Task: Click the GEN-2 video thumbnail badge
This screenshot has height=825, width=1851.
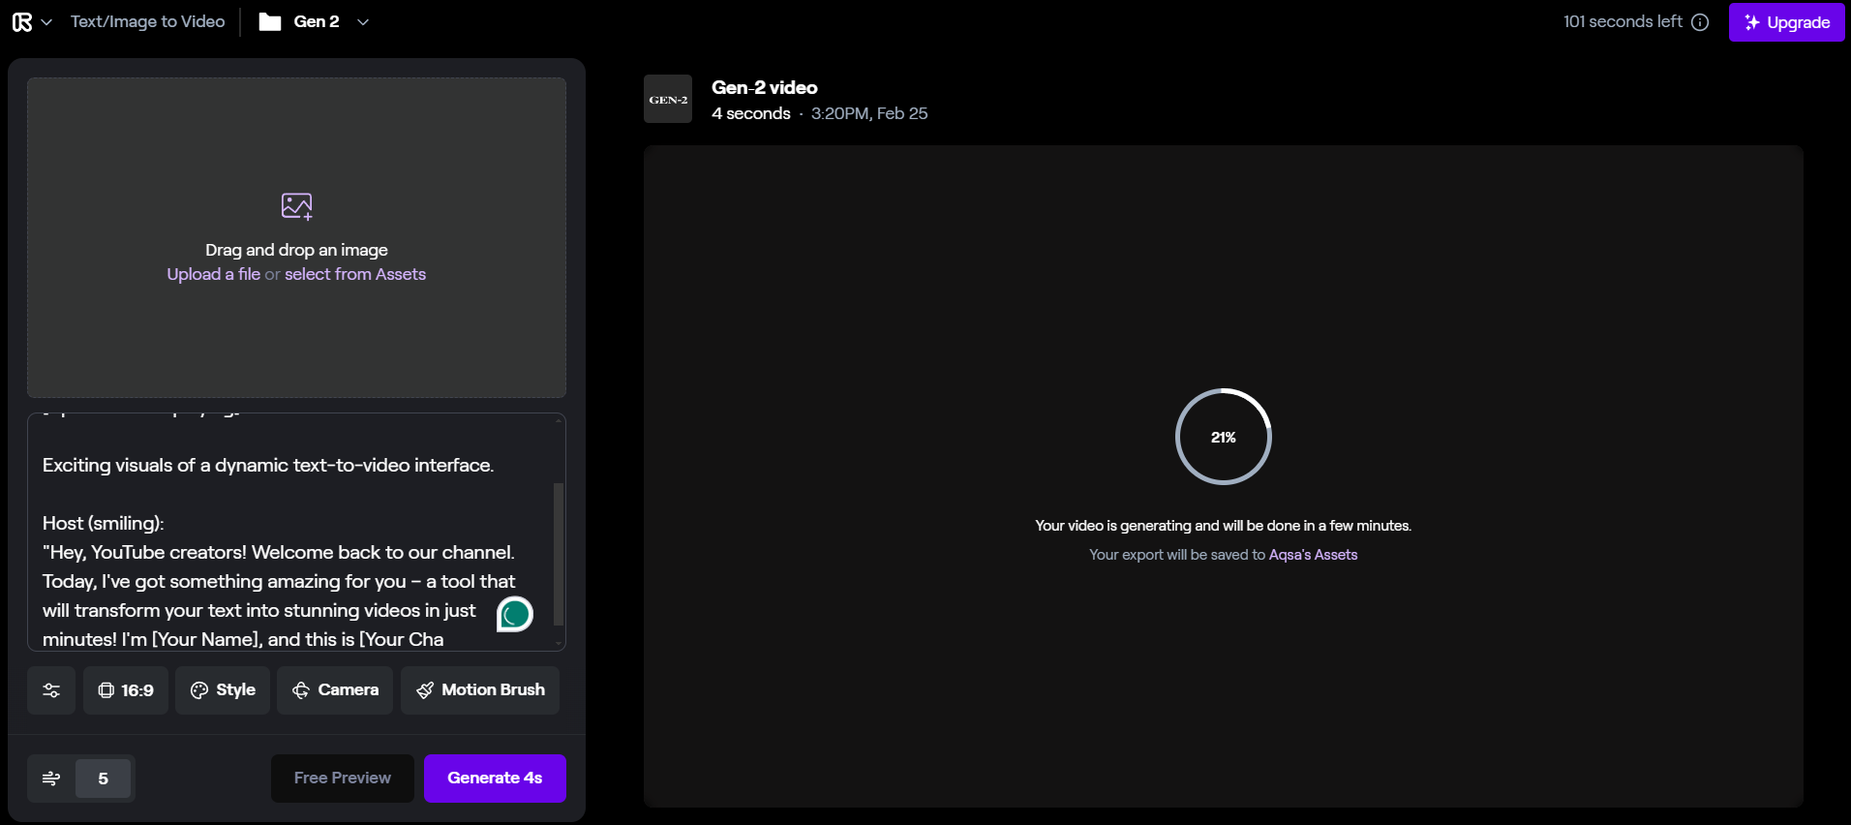Action: [668, 99]
